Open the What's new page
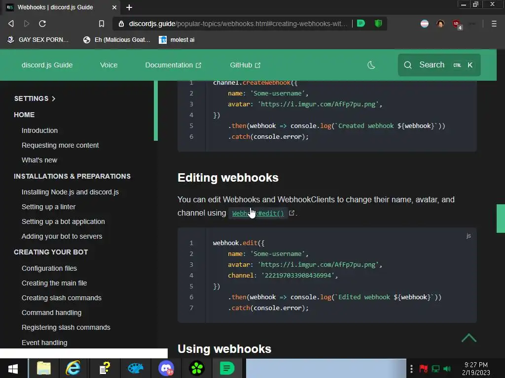This screenshot has height=378, width=505. coord(39,160)
